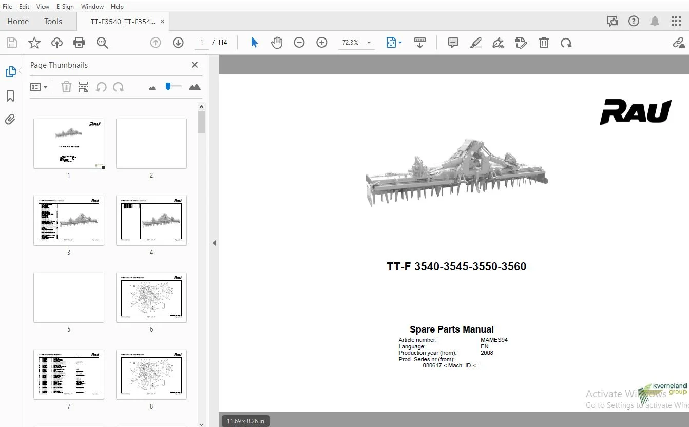Select the TT-F3540 document tab

tap(123, 21)
